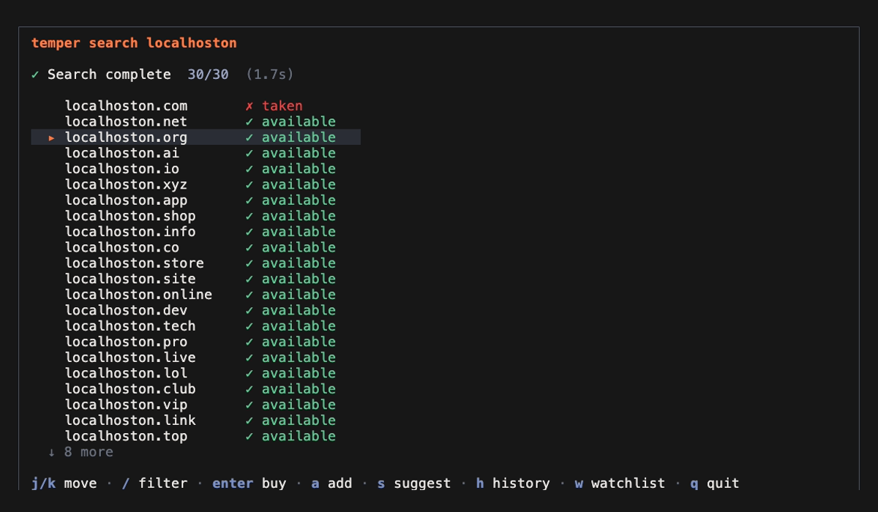The height and width of the screenshot is (512, 878).
Task: Select the localhoston.io domain
Action: (x=122, y=169)
